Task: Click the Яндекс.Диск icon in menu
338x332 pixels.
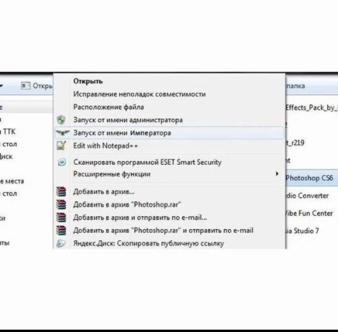Action: 61,243
